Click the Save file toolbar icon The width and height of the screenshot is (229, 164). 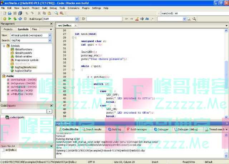(x=15, y=13)
